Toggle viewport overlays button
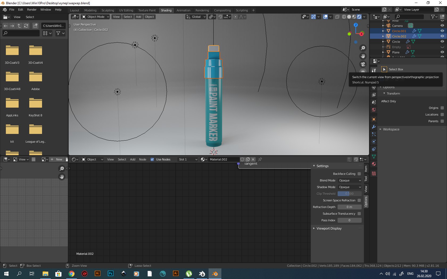 click(325, 17)
